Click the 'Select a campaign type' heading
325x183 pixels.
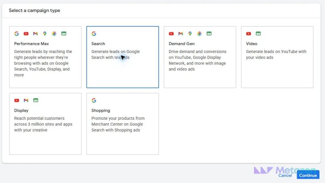pos(34,10)
